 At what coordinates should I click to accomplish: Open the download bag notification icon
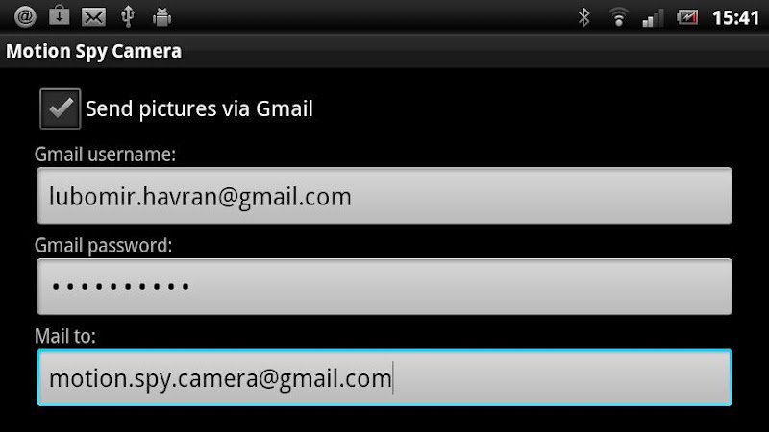[x=60, y=16]
